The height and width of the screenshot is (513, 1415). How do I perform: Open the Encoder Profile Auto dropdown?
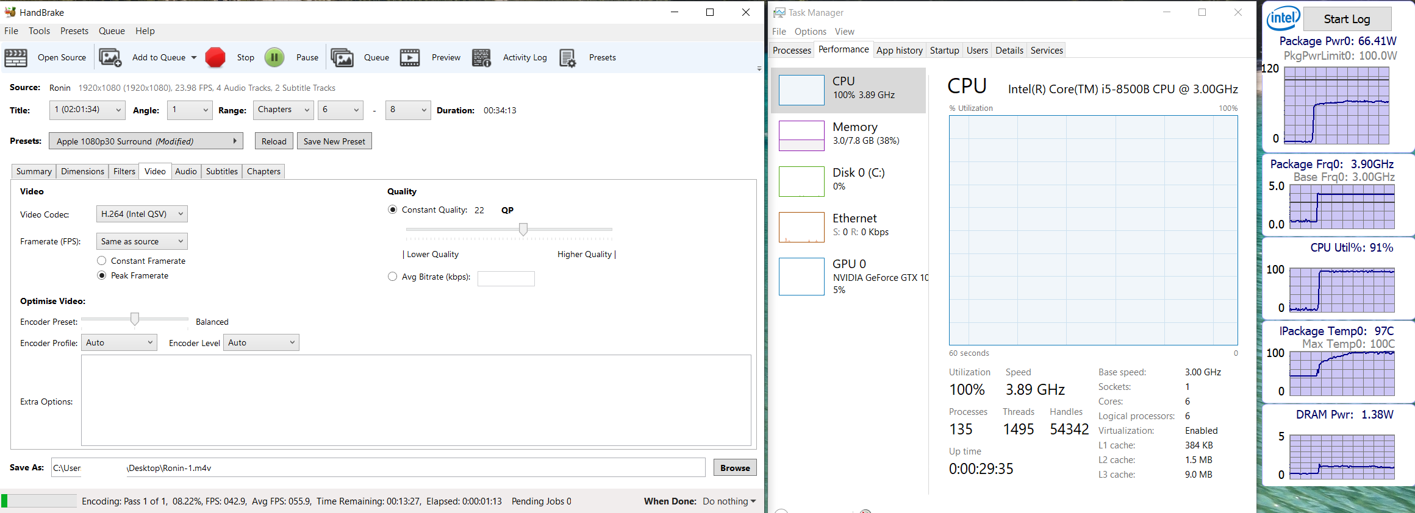tap(119, 342)
